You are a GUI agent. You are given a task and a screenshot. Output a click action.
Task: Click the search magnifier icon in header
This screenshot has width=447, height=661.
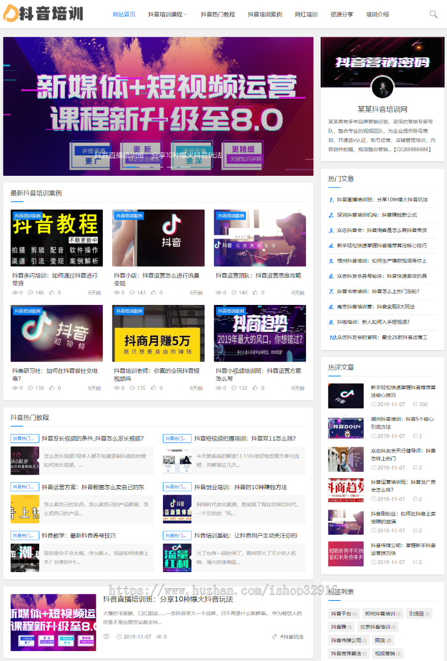(433, 14)
